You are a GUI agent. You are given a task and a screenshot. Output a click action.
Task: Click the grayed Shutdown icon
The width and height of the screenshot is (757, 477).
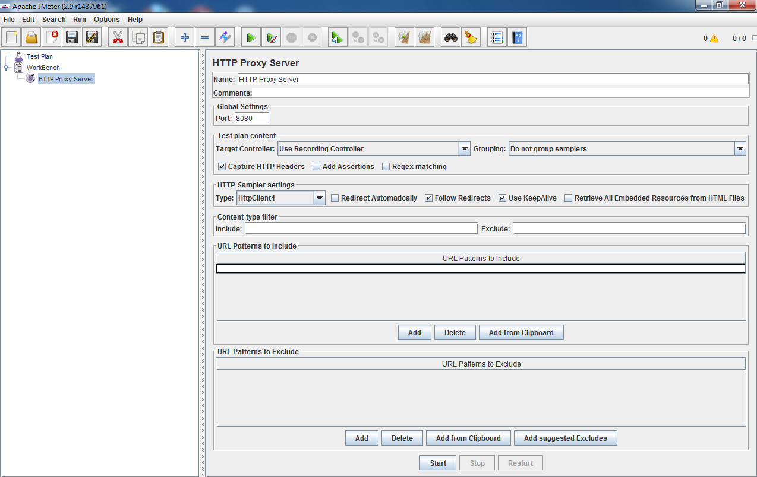pyautogui.click(x=312, y=38)
